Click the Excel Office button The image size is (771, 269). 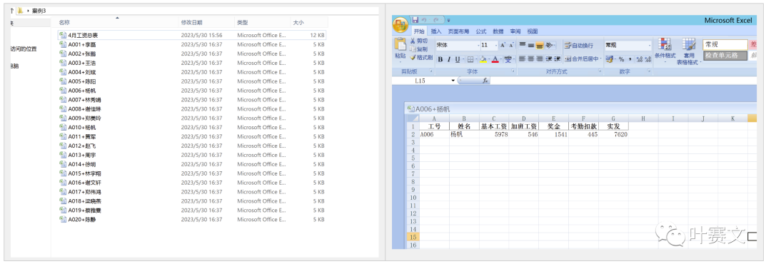(x=400, y=24)
